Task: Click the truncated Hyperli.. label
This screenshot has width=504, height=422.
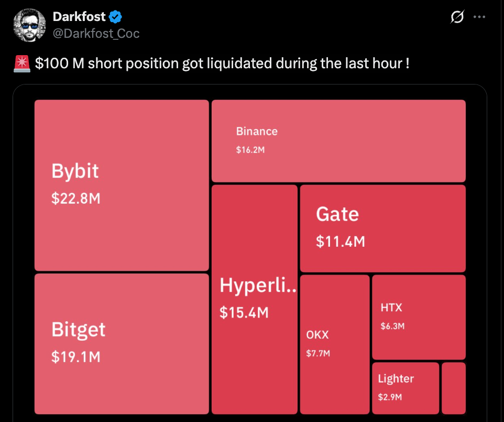Action: (258, 286)
